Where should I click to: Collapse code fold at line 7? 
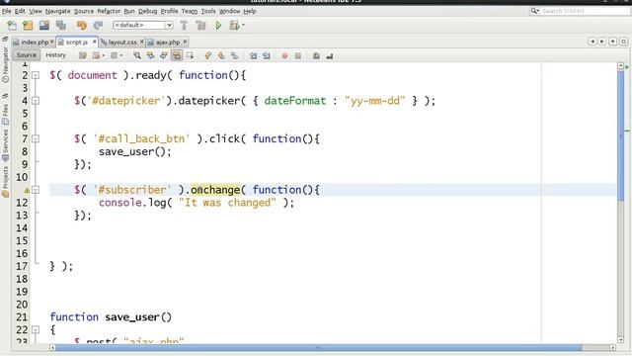click(36, 138)
